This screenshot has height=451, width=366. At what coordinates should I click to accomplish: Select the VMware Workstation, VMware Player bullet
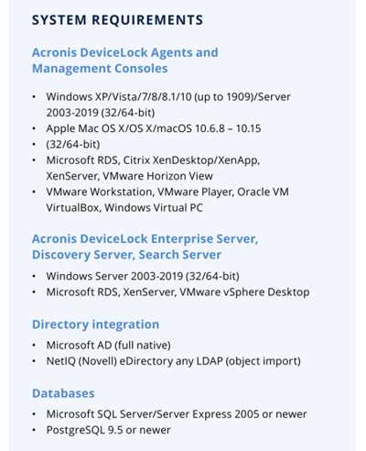tap(167, 192)
